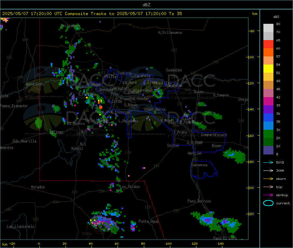Select the royal blue 36–35 dBZ swatch
Viewport: 293px width, 248px height.
[268, 117]
